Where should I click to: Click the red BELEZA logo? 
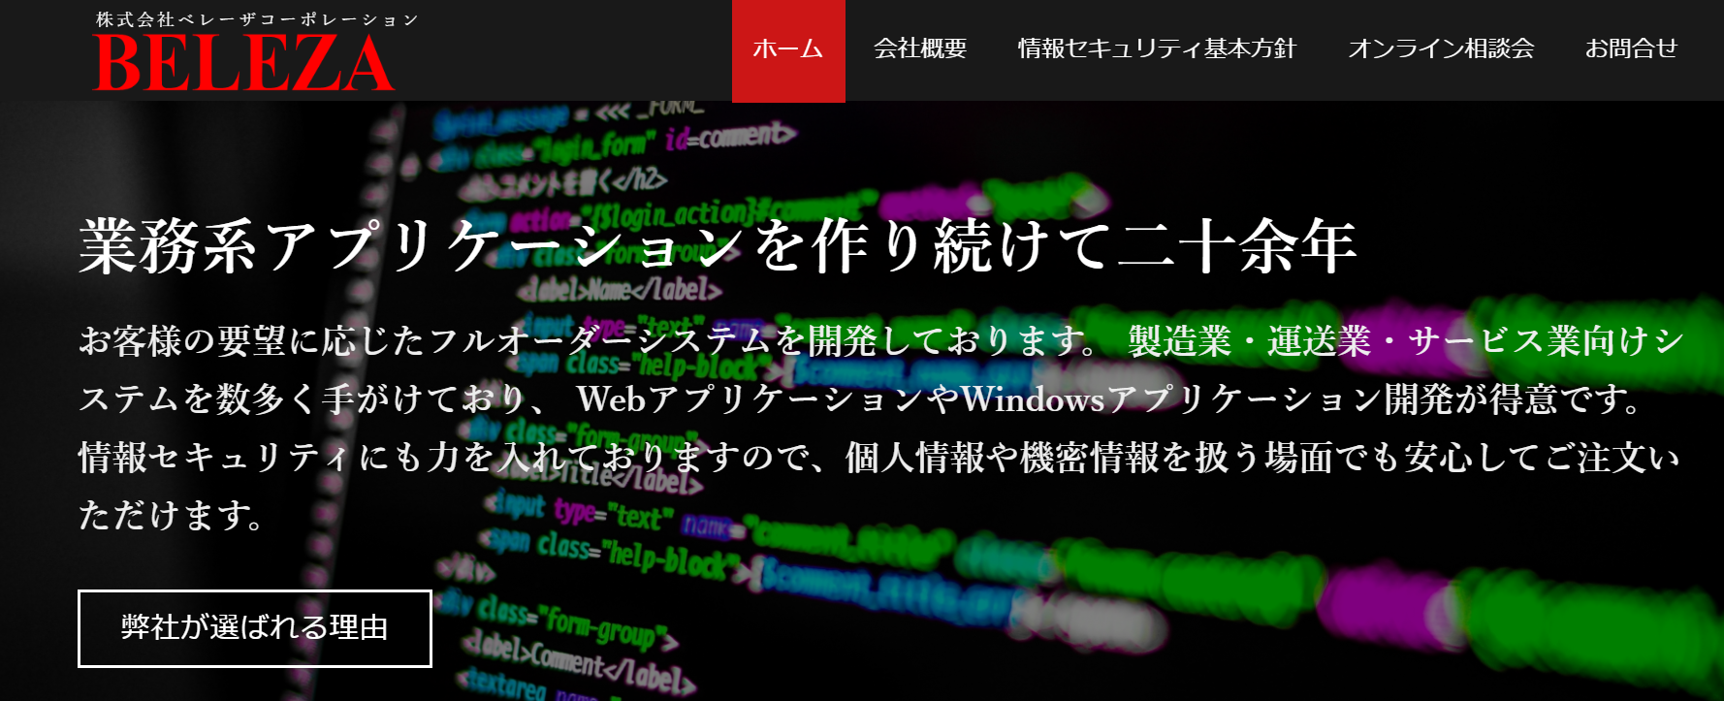click(x=243, y=64)
